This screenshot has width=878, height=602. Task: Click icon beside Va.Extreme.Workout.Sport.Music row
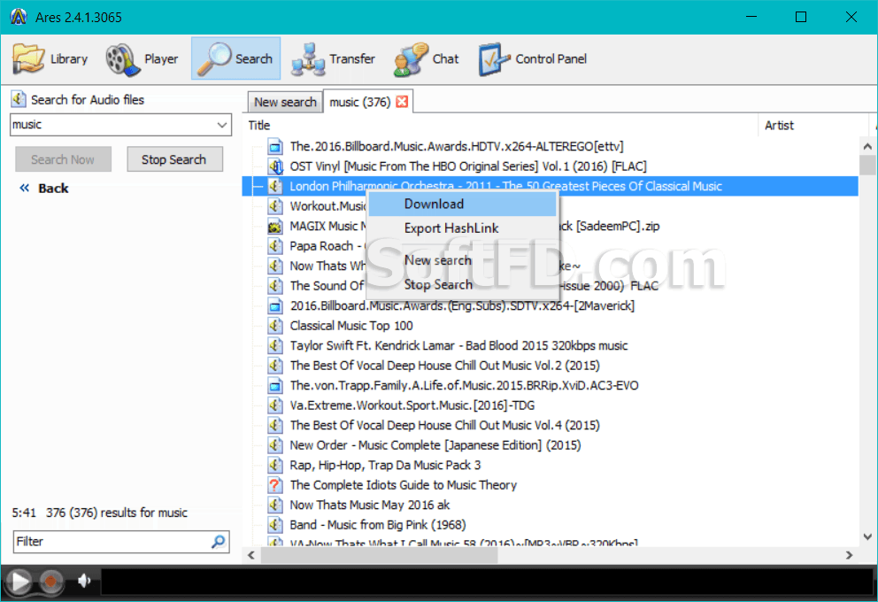point(275,405)
